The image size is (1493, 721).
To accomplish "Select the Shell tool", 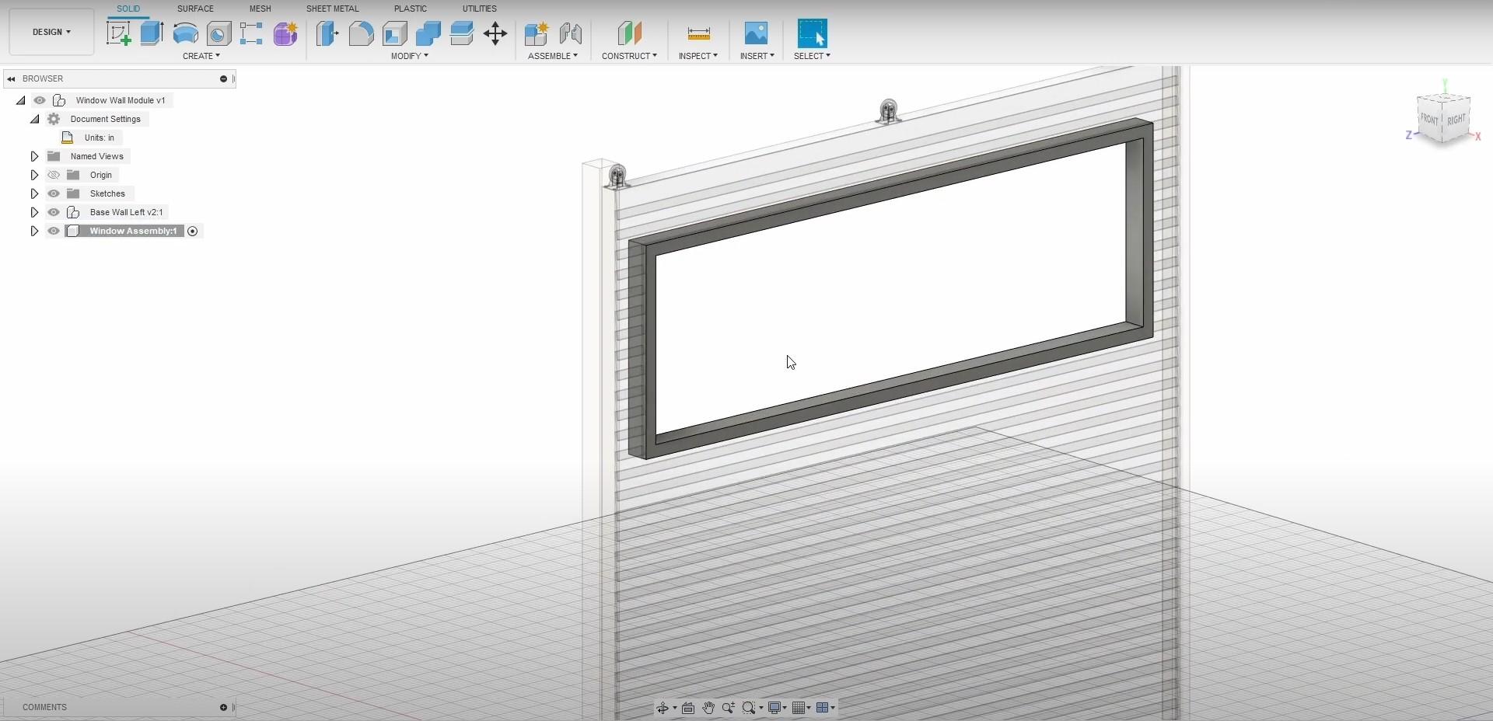I will tap(395, 33).
